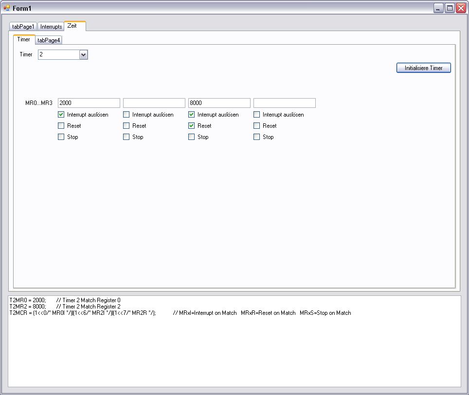Check Interrupt auslösen for the second match register
This screenshot has height=395, width=469.
pyautogui.click(x=126, y=115)
